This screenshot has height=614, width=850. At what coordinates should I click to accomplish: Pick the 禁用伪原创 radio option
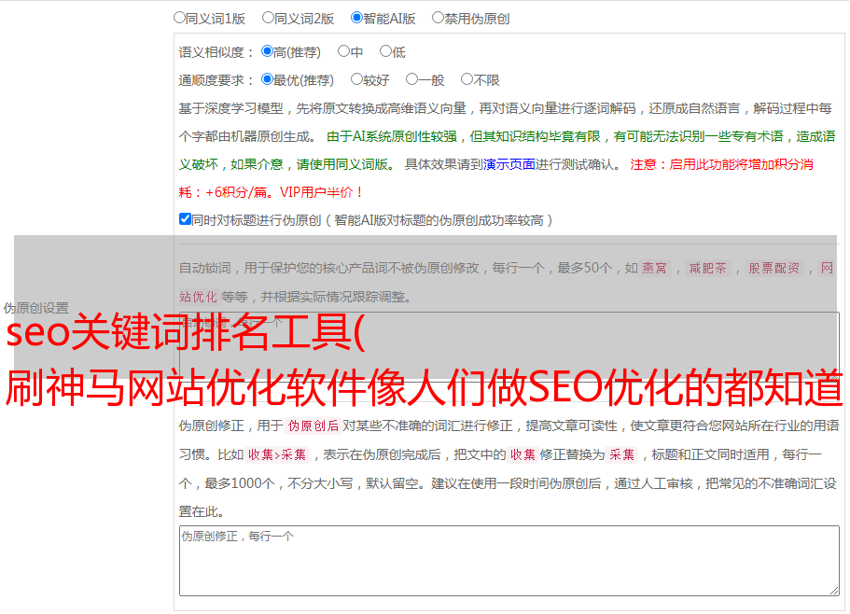tap(438, 18)
